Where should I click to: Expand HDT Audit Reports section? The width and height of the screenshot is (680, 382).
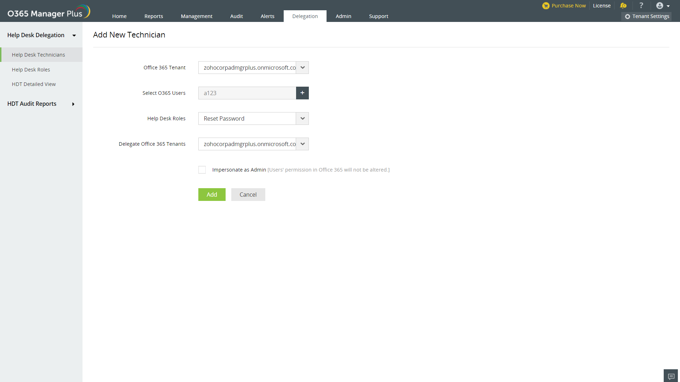(73, 104)
